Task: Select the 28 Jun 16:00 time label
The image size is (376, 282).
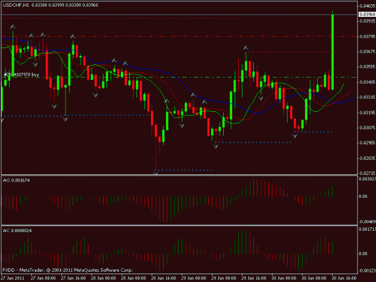Action: click(x=164, y=278)
